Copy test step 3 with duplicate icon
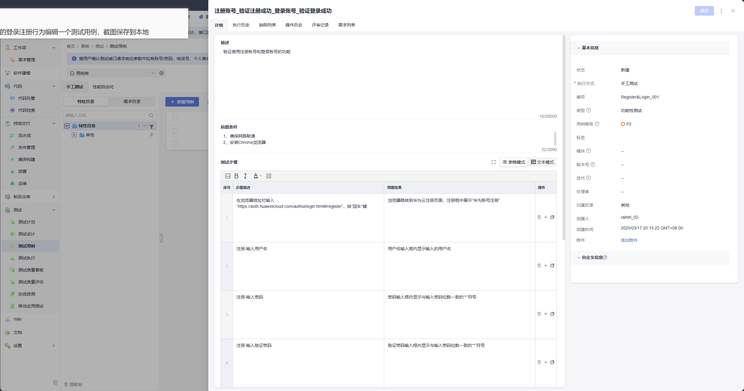Image resolution: width=744 pixels, height=391 pixels. coord(552,314)
